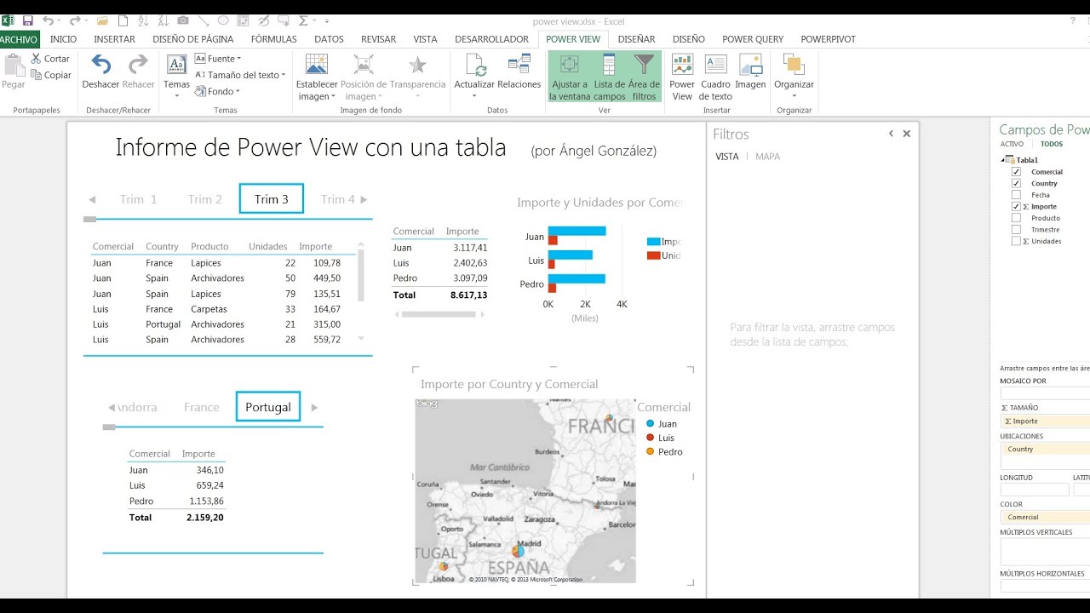Switch to the INSERTAR ribbon tab
Screen dimensions: 1090x613
coord(114,39)
